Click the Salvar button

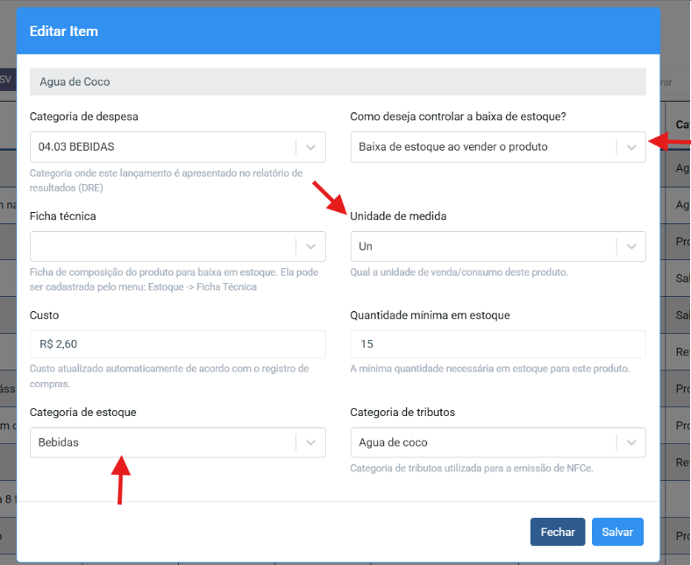617,532
